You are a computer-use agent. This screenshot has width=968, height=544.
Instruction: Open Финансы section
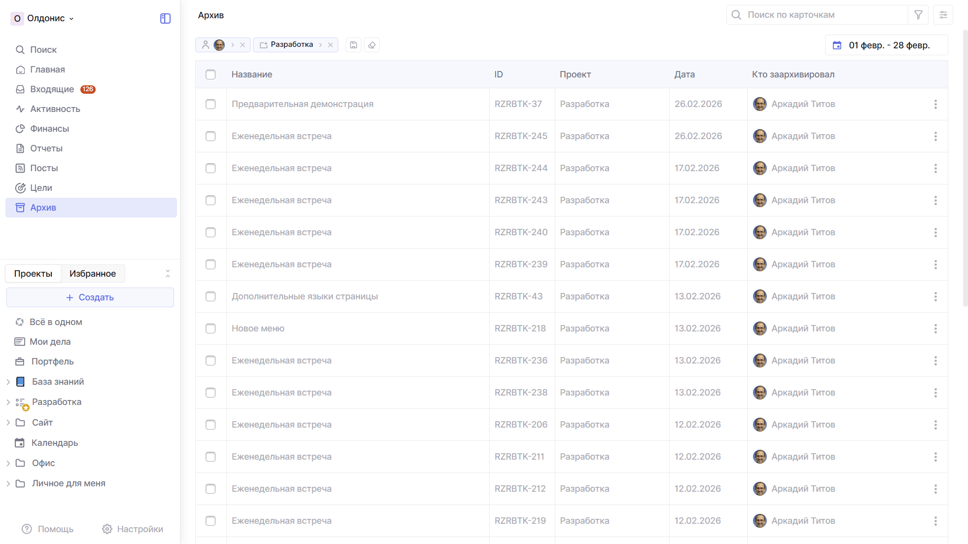point(49,129)
